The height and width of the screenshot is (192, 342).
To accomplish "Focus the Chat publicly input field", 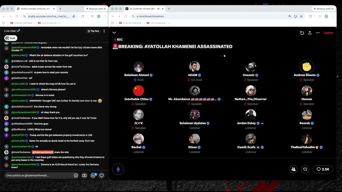I will [39, 175].
